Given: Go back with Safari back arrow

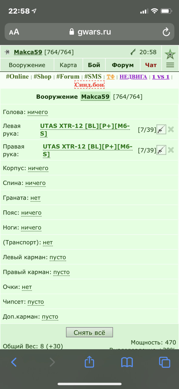Looking at the screenshot, I should [x=14, y=362].
